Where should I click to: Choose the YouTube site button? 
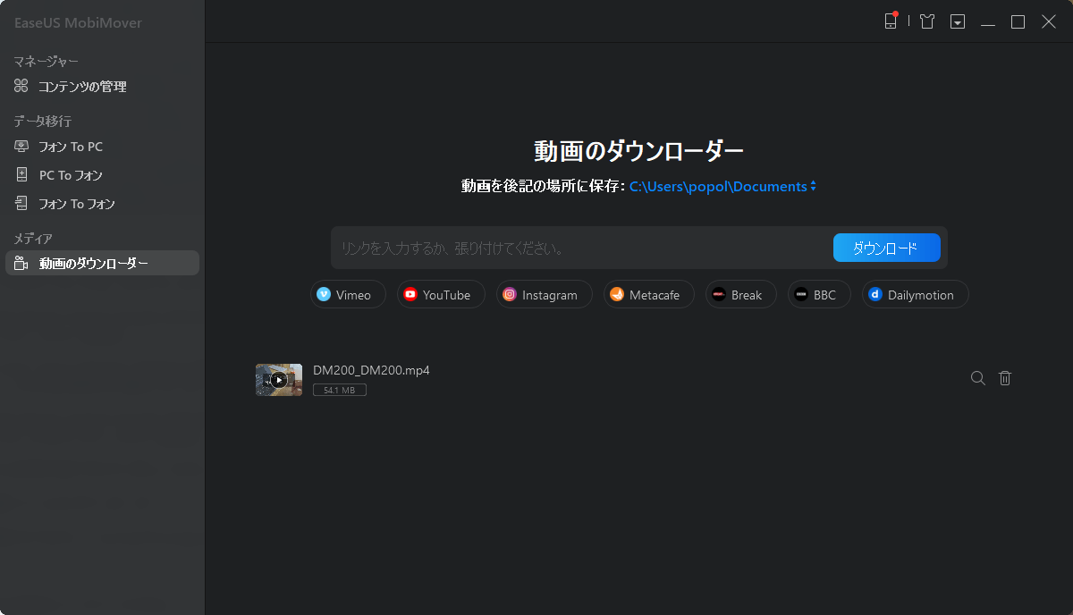pyautogui.click(x=441, y=294)
